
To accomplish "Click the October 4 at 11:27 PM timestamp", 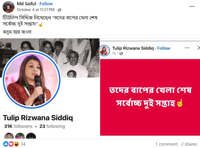I will tap(36, 10).
